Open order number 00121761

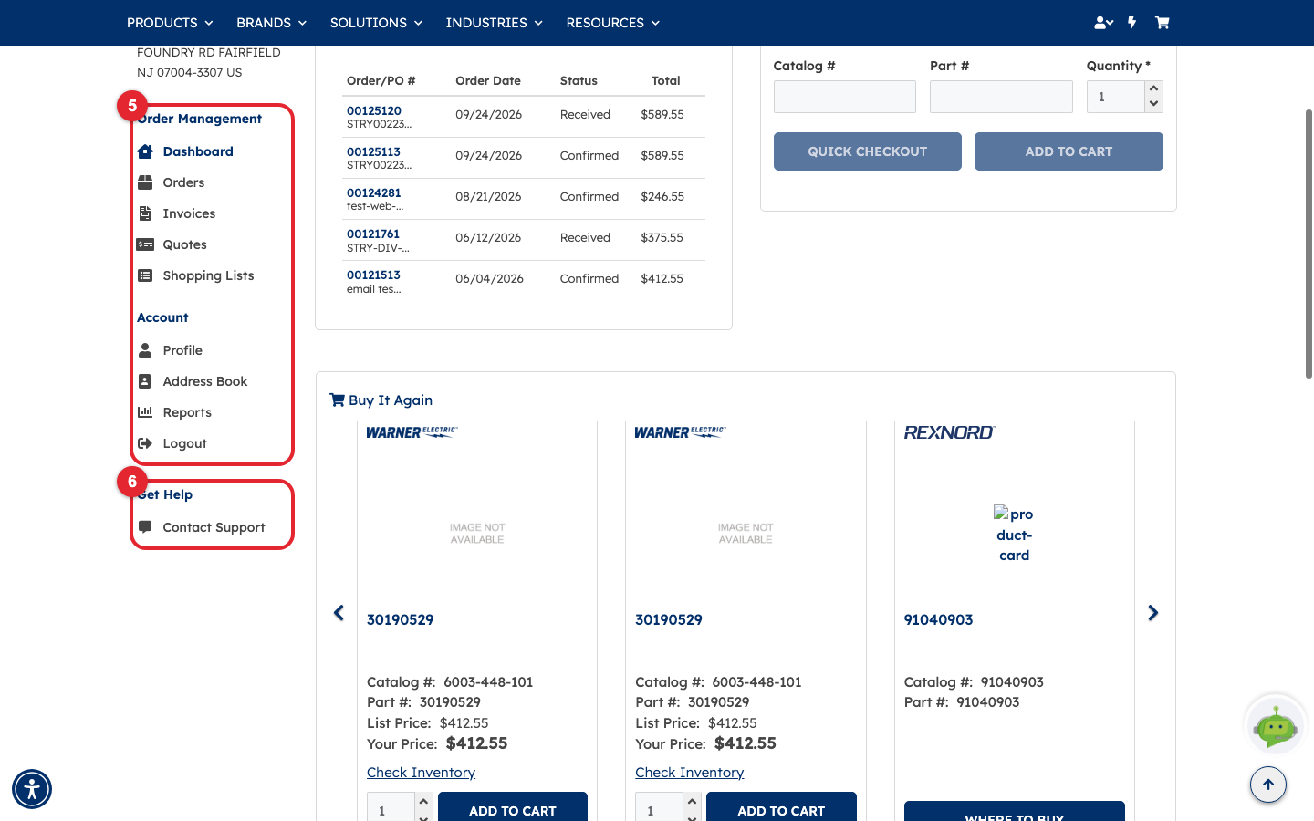(x=373, y=234)
